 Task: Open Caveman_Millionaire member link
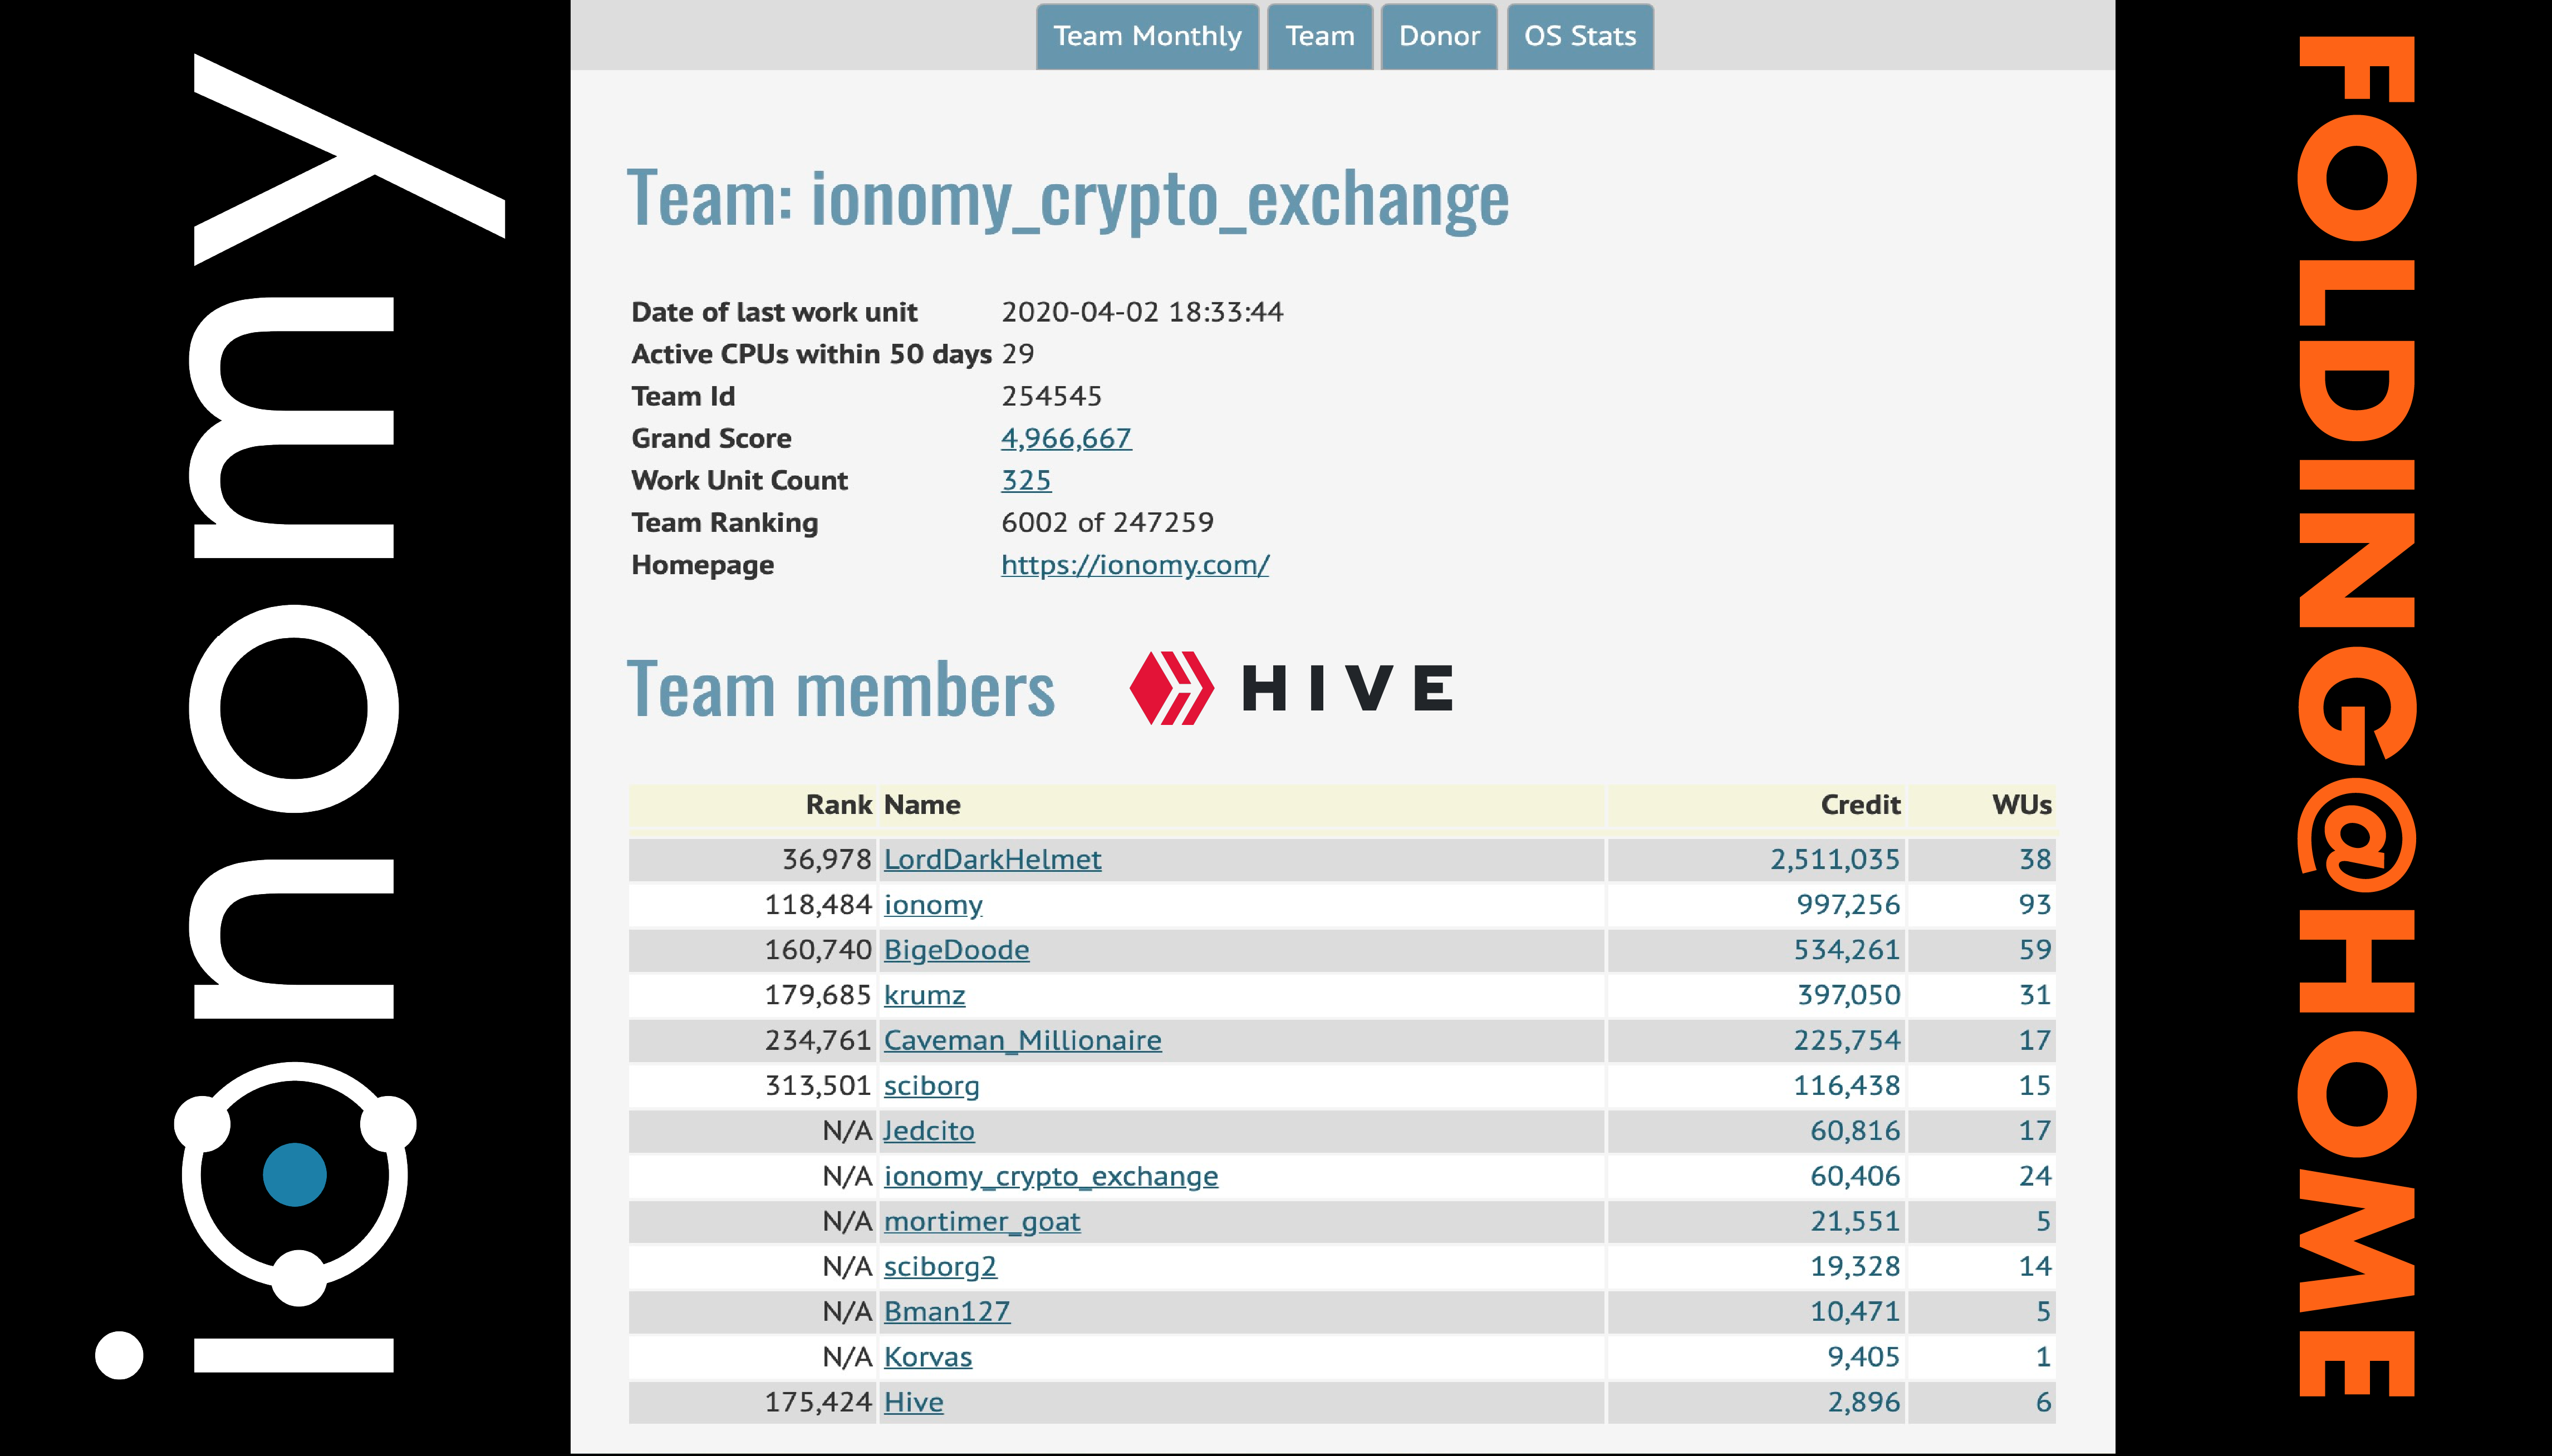tap(1022, 1040)
